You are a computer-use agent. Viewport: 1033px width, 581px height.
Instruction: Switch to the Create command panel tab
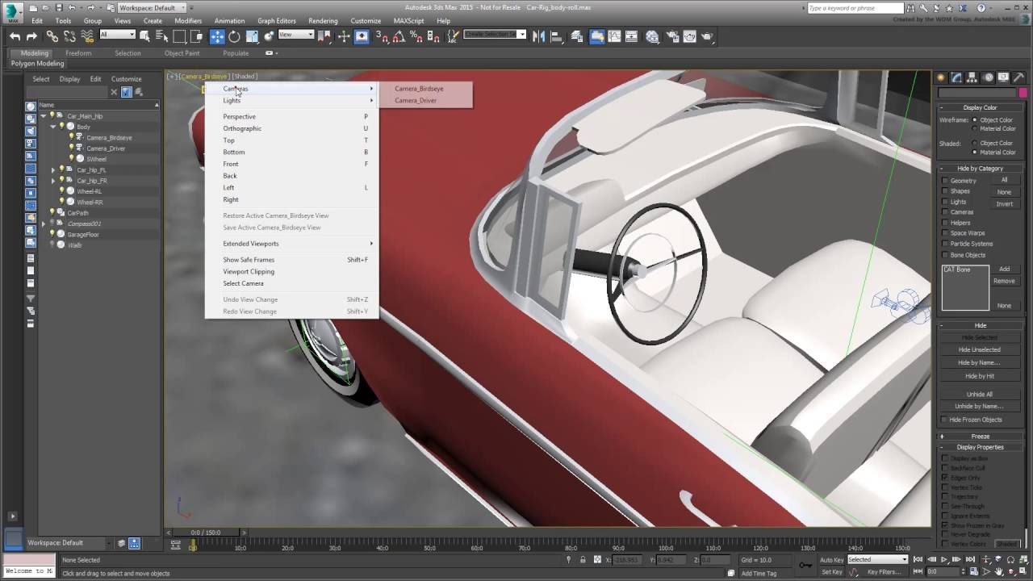pyautogui.click(x=941, y=77)
